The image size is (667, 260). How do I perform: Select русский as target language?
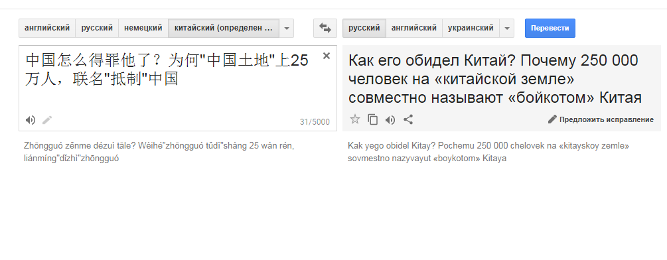[x=364, y=29]
